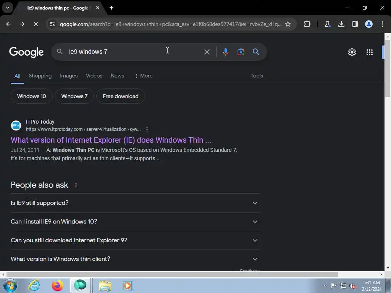Viewport: 391px width, 293px height.
Task: Activate the ie9 windows thin pc tab
Action: pyautogui.click(x=58, y=8)
